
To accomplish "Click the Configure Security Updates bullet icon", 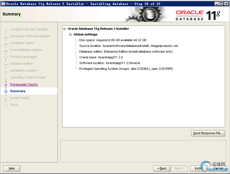I will tap(6, 29).
